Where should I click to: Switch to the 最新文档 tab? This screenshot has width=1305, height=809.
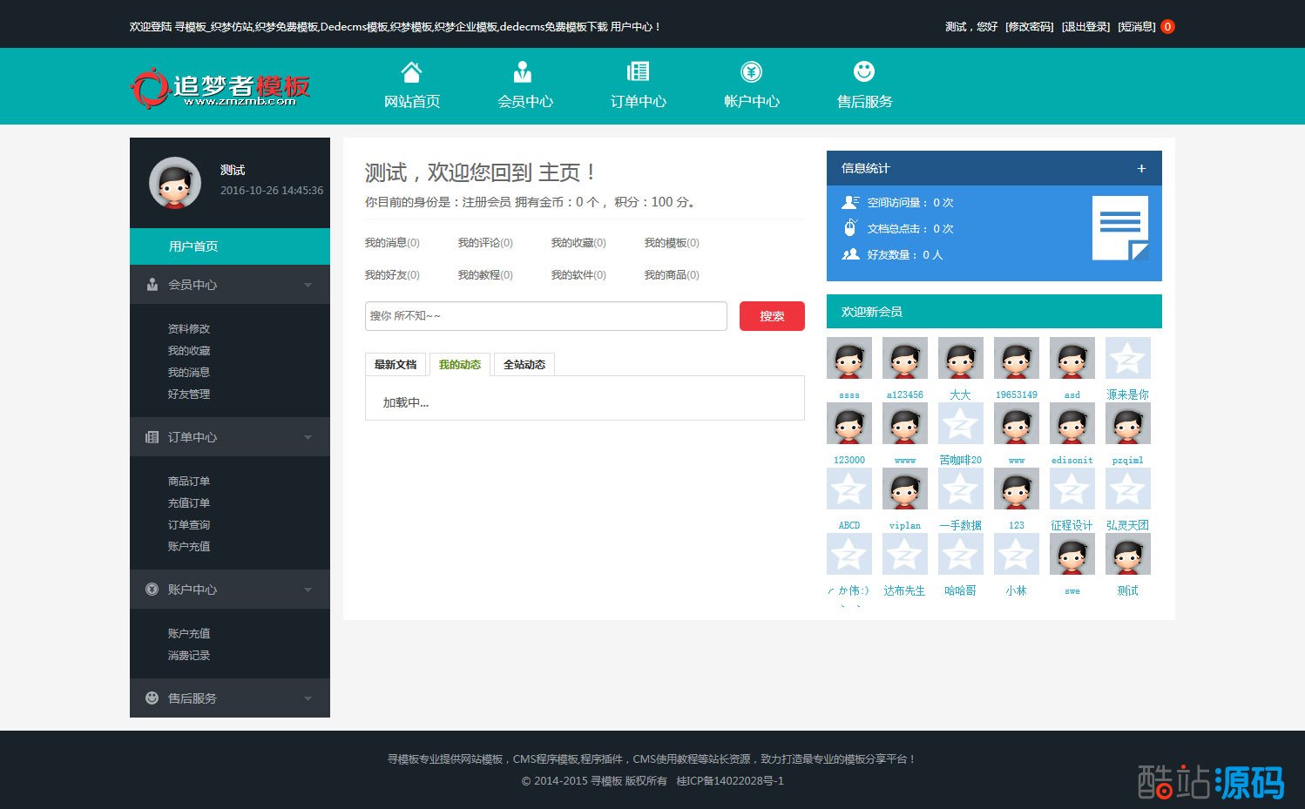(396, 365)
